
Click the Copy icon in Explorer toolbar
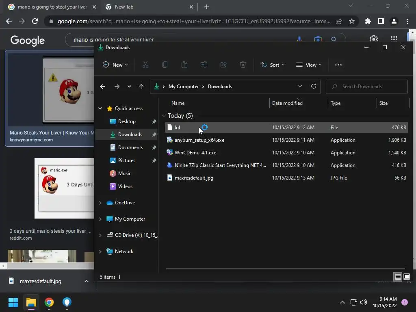[x=165, y=65]
